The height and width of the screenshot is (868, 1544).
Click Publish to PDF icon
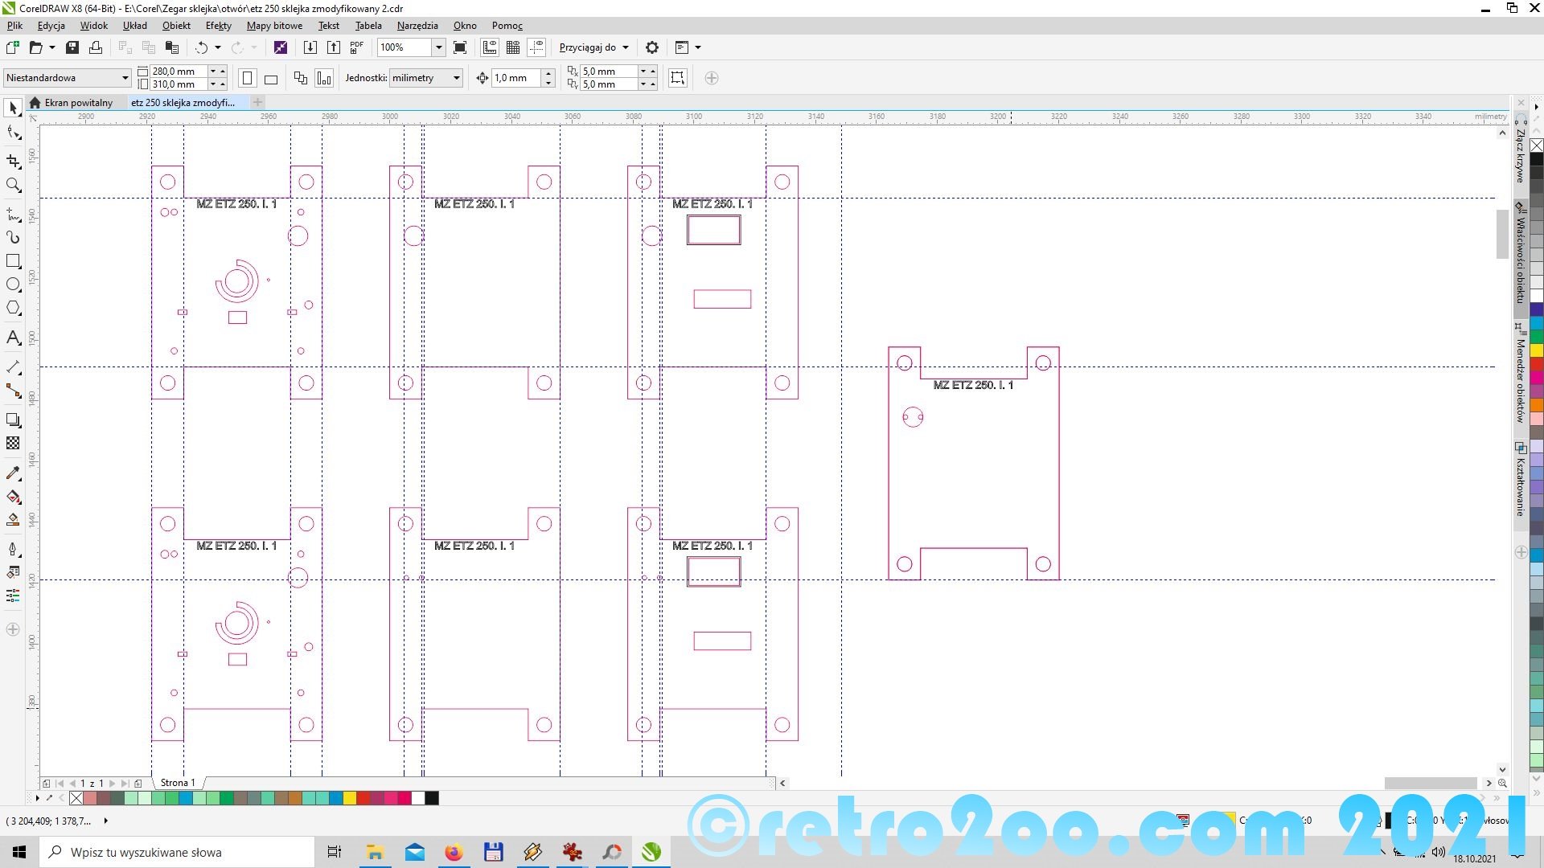[357, 47]
